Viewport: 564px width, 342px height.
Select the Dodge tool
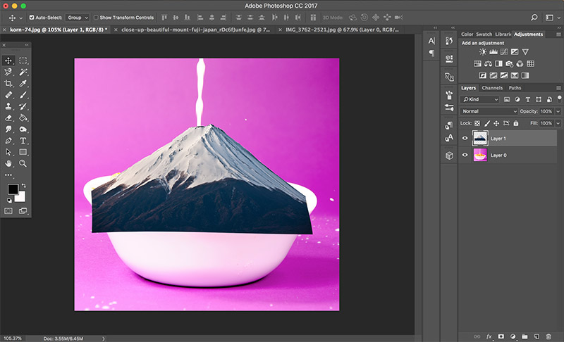23,129
